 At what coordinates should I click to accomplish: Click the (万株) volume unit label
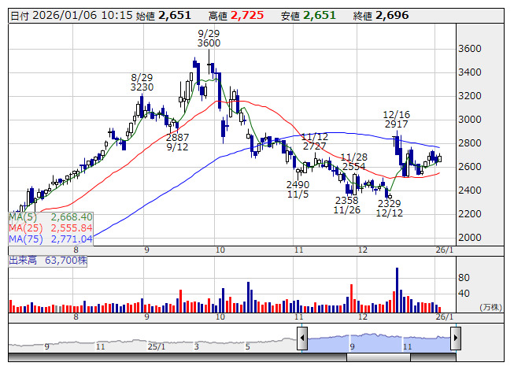(490, 307)
